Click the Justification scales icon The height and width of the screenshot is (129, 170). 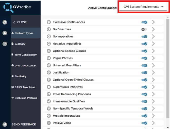[49, 72]
